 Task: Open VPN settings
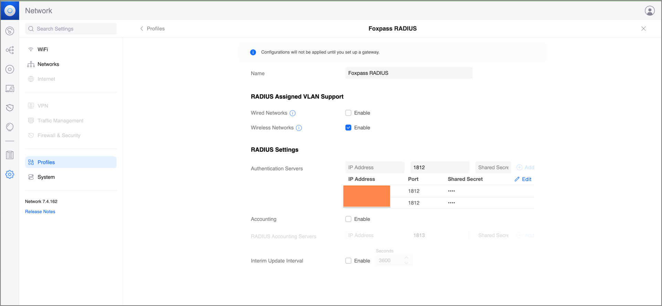(x=71, y=106)
